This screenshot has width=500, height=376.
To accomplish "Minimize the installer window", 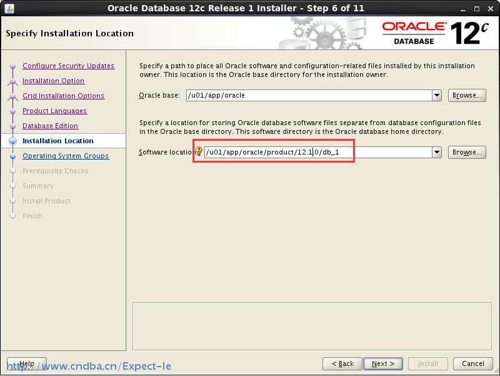I will point(463,9).
